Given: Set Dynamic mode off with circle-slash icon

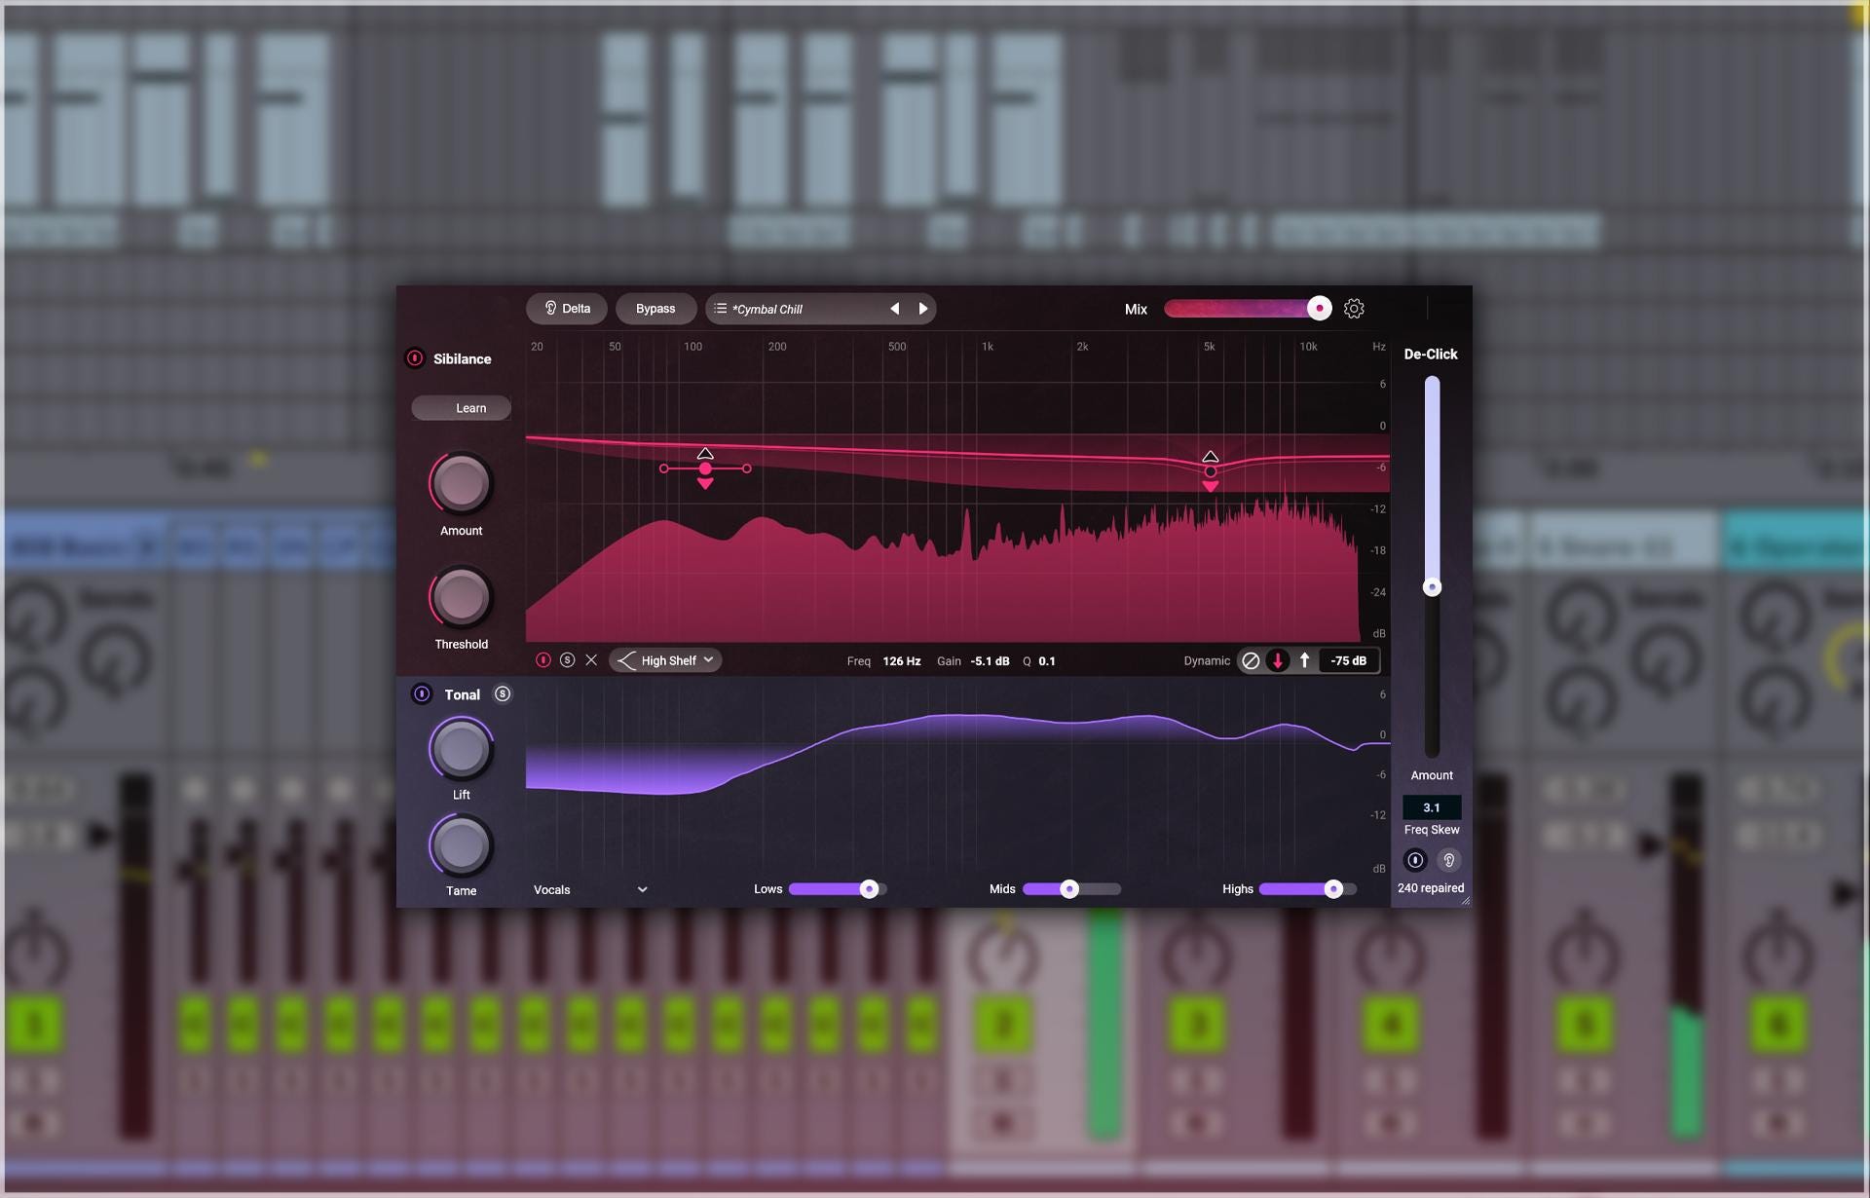Looking at the screenshot, I should tap(1251, 660).
